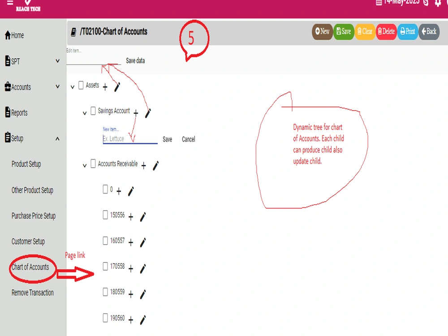Open Customer Setup page

point(28,241)
